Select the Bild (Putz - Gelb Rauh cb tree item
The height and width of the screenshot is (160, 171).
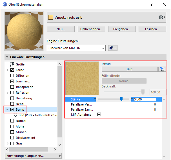pos(38,115)
